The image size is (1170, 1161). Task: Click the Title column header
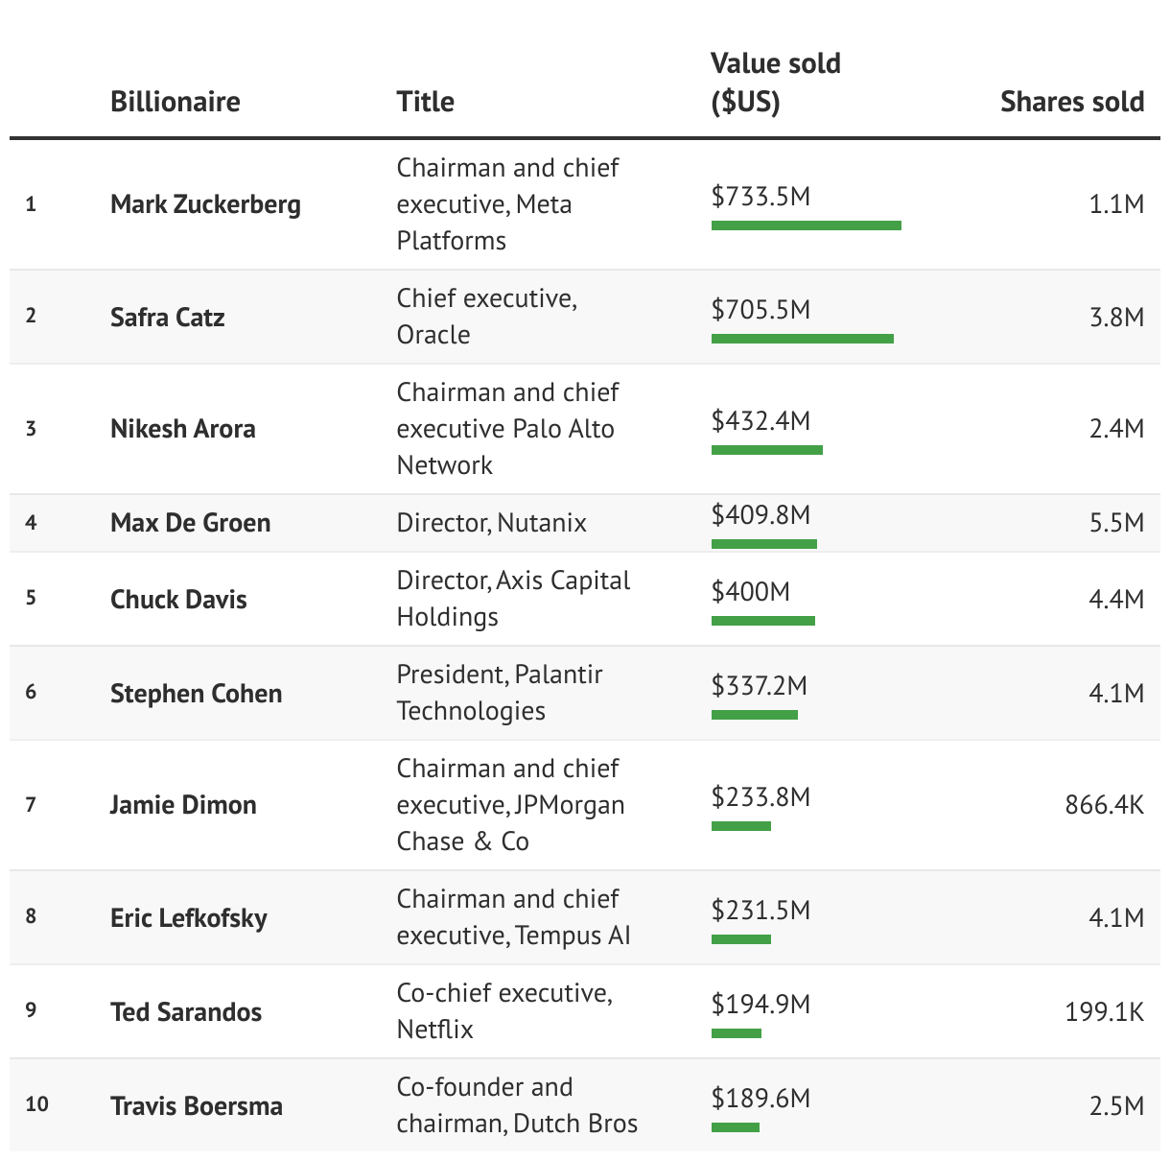[425, 102]
